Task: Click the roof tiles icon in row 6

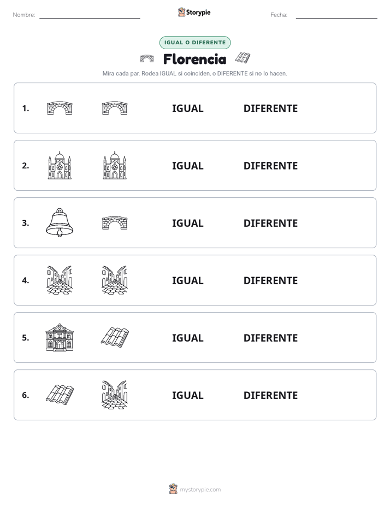Action: [60, 395]
